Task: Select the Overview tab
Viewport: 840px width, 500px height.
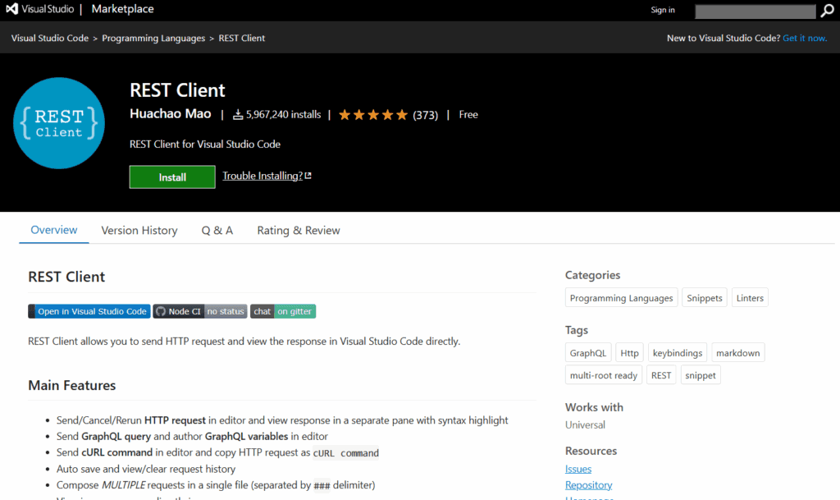Action: [x=54, y=230]
